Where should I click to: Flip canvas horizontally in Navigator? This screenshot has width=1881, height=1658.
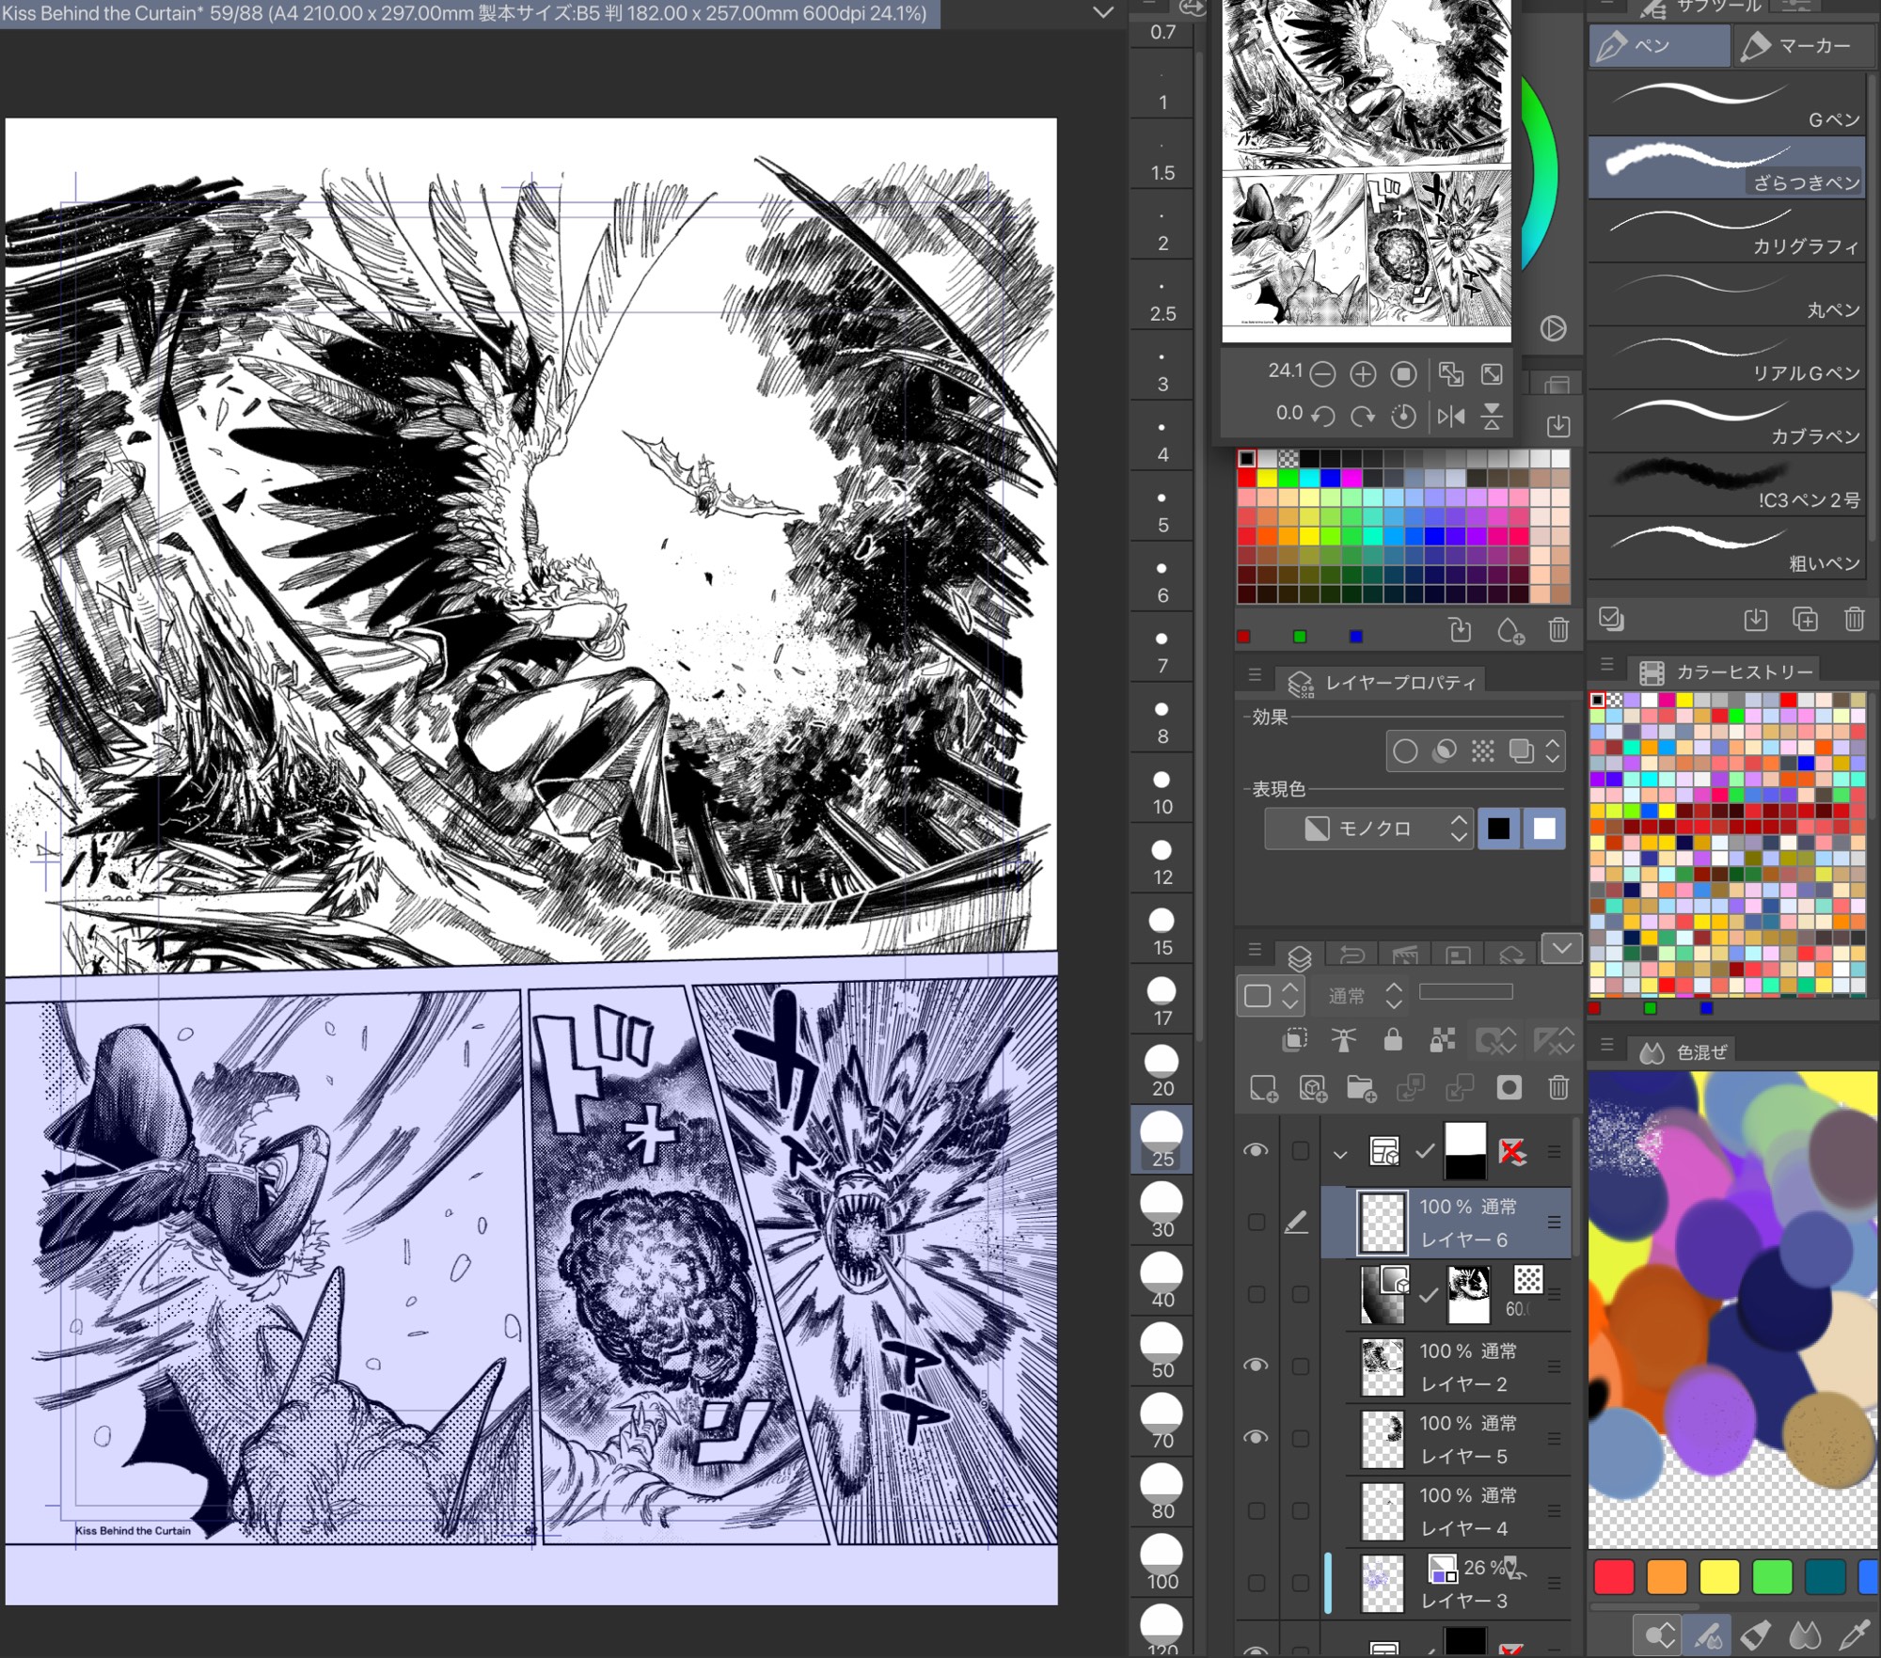click(x=1451, y=417)
